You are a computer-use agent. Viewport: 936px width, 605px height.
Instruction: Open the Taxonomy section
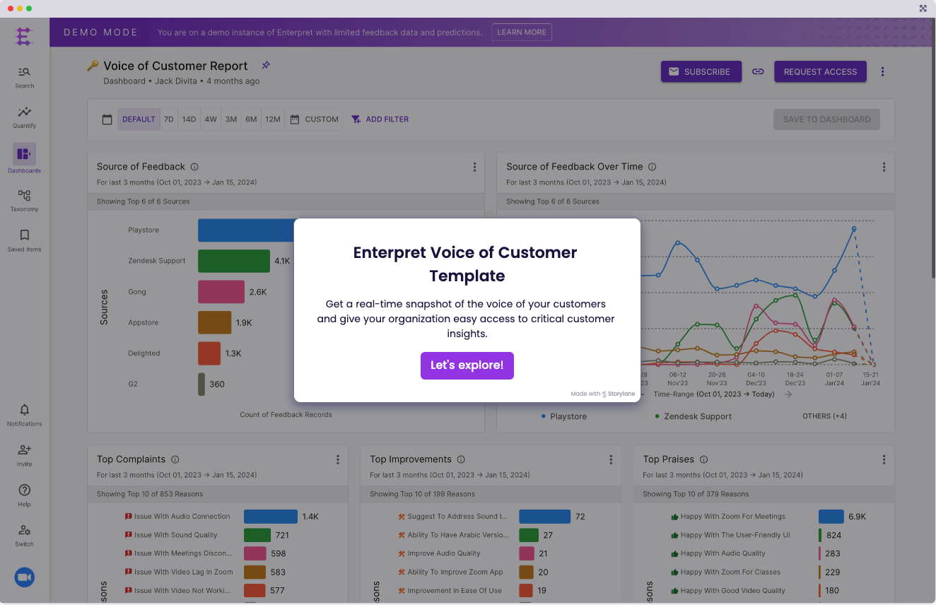[25, 201]
